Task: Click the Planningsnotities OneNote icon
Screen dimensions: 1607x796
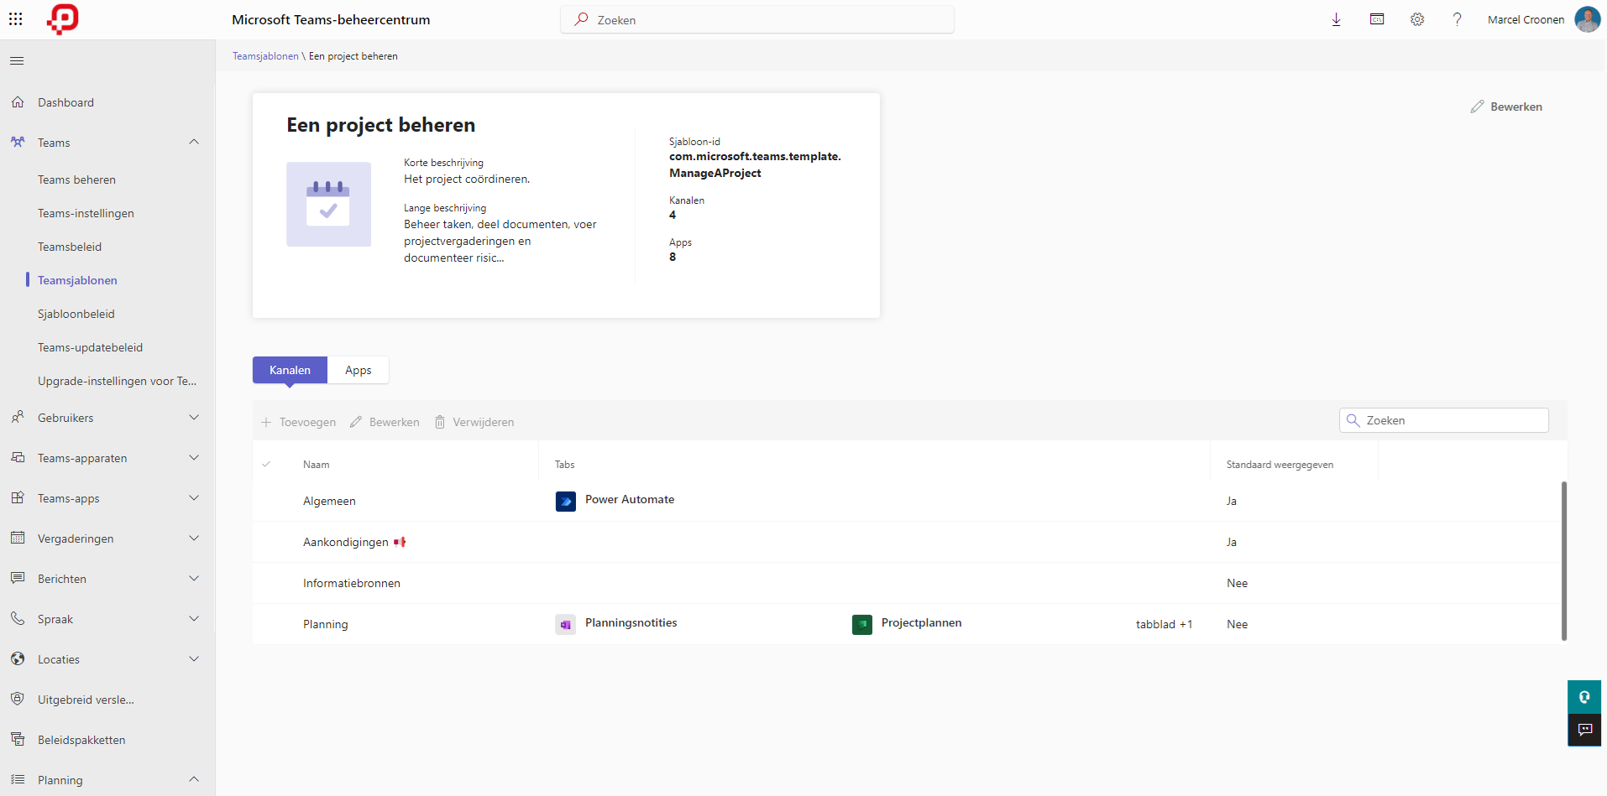Action: coord(566,625)
